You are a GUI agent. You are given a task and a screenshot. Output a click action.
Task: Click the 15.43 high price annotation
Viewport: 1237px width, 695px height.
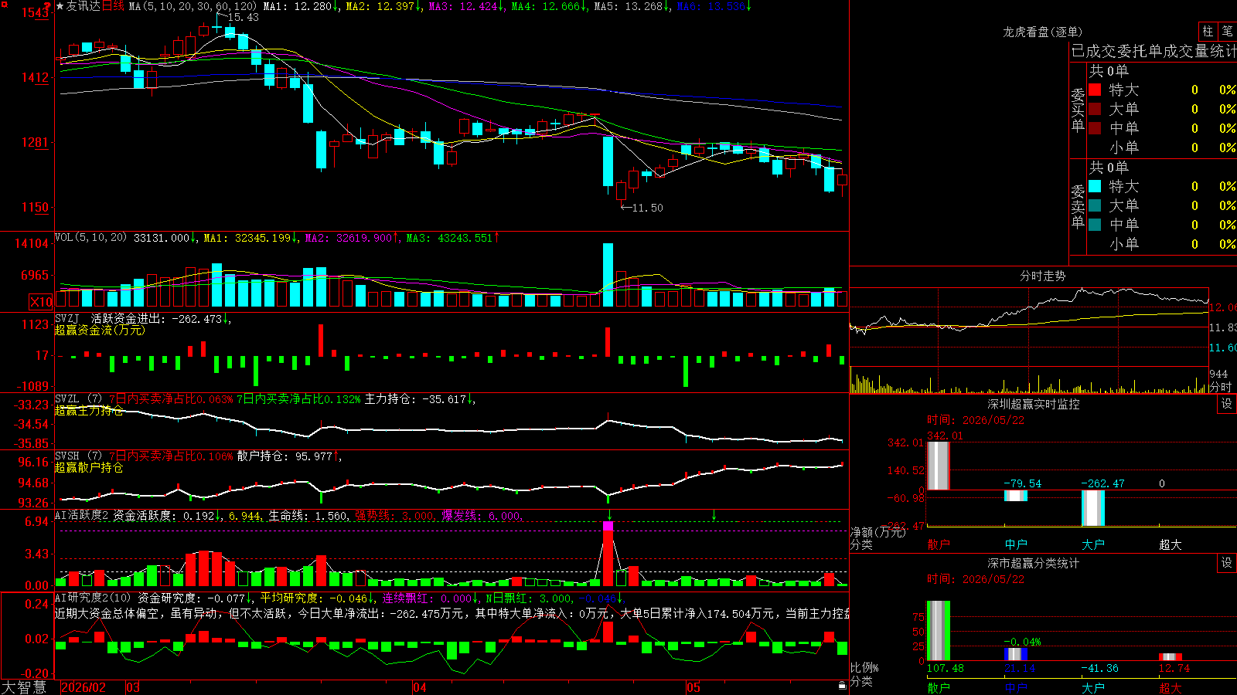click(x=243, y=17)
